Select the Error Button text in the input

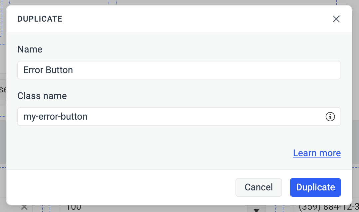[x=48, y=70]
